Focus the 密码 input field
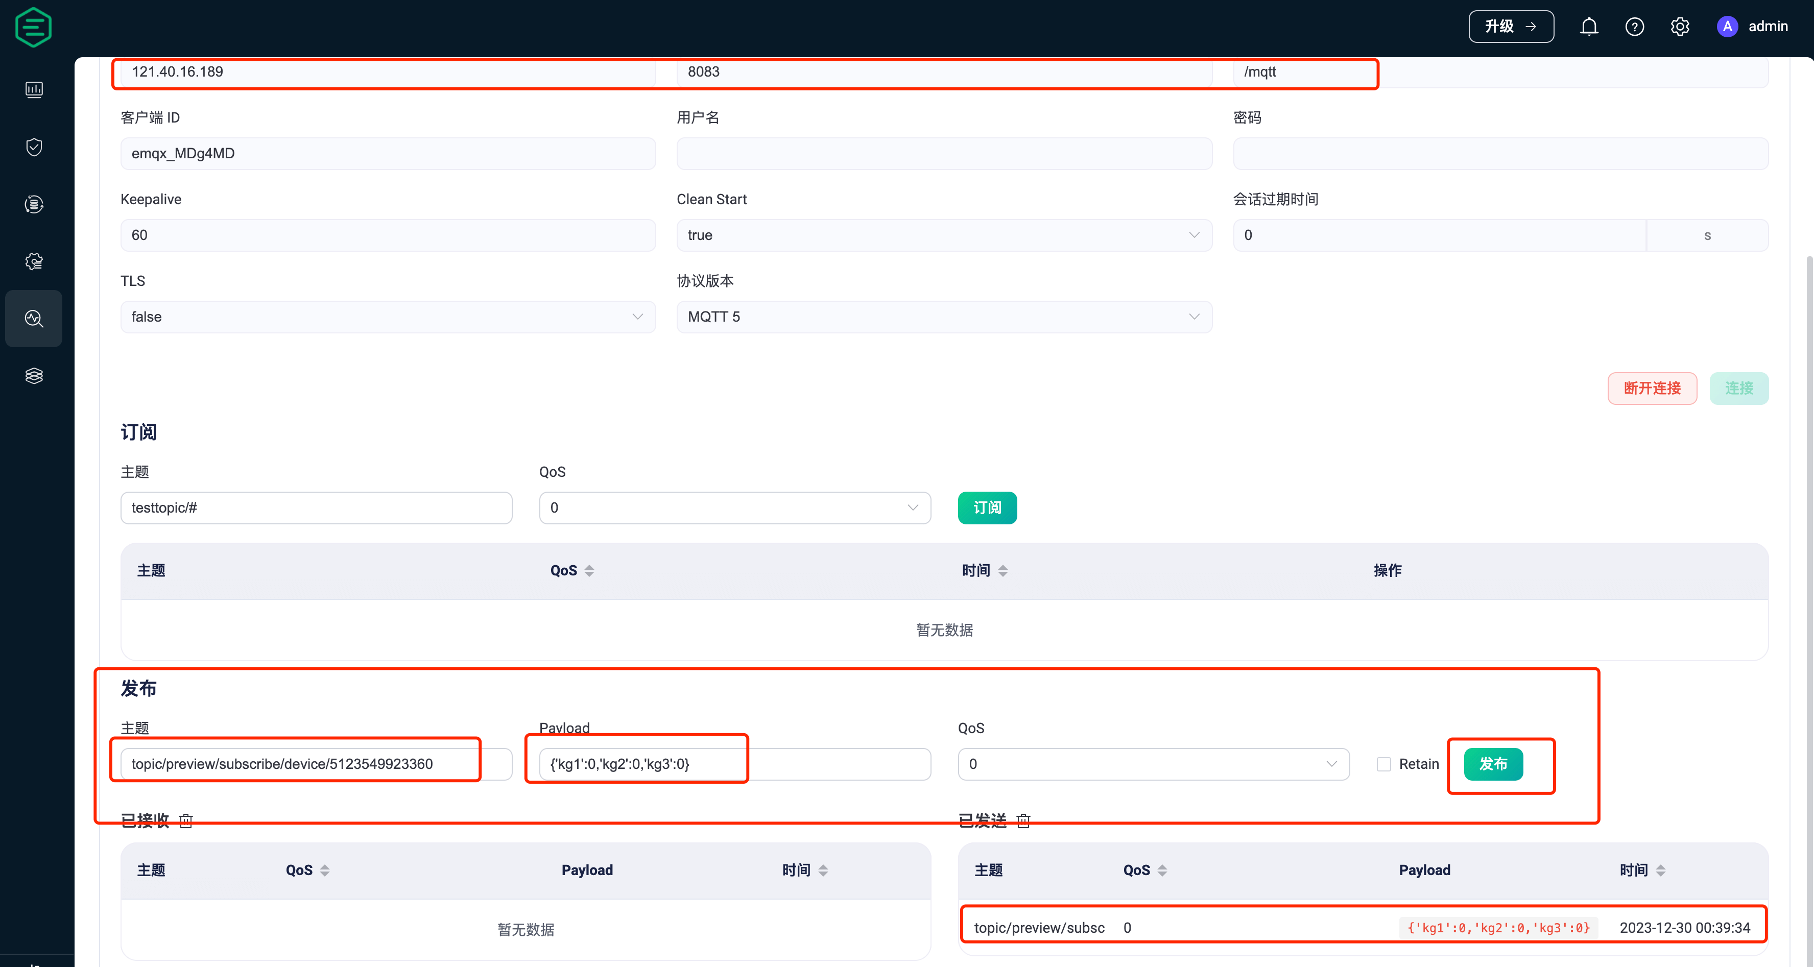This screenshot has width=1814, height=967. [x=1500, y=154]
